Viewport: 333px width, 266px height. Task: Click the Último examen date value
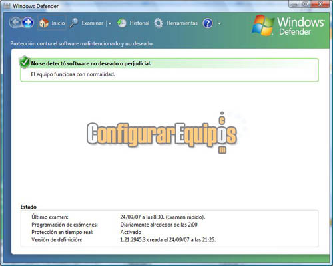click(163, 217)
